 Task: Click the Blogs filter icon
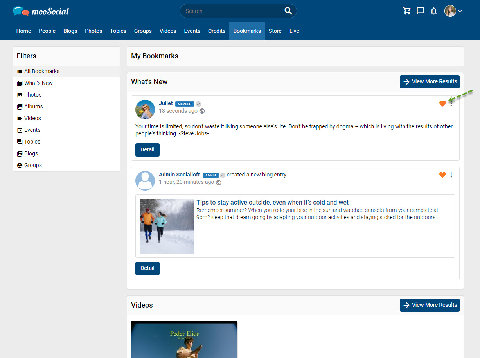point(20,154)
